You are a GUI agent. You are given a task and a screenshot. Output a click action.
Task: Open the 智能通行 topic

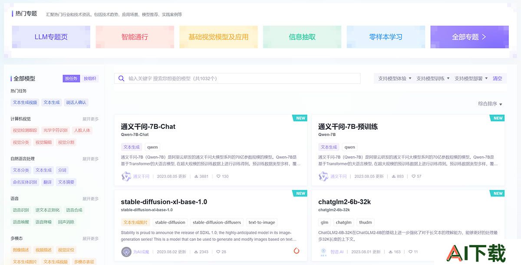coord(135,37)
